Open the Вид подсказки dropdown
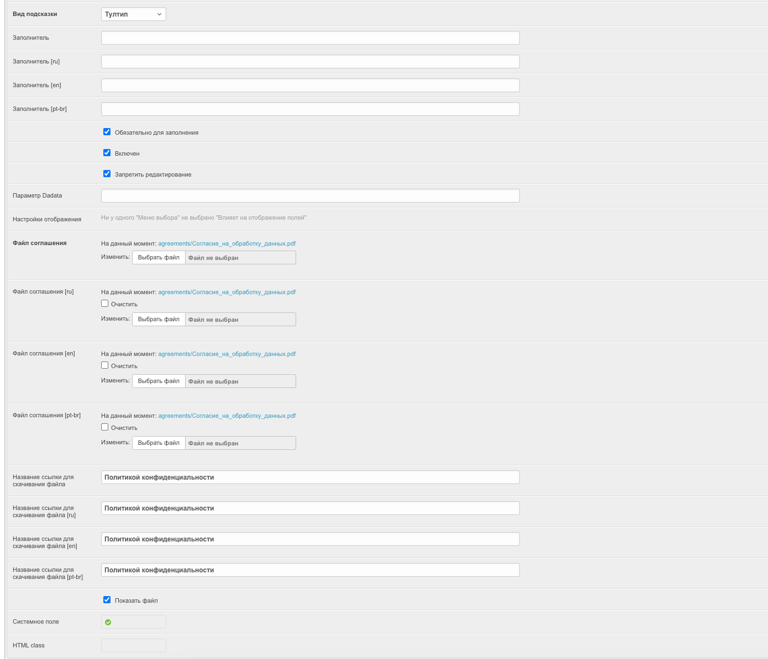 point(133,14)
